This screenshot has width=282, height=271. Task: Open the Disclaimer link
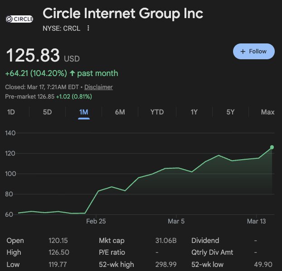[98, 87]
